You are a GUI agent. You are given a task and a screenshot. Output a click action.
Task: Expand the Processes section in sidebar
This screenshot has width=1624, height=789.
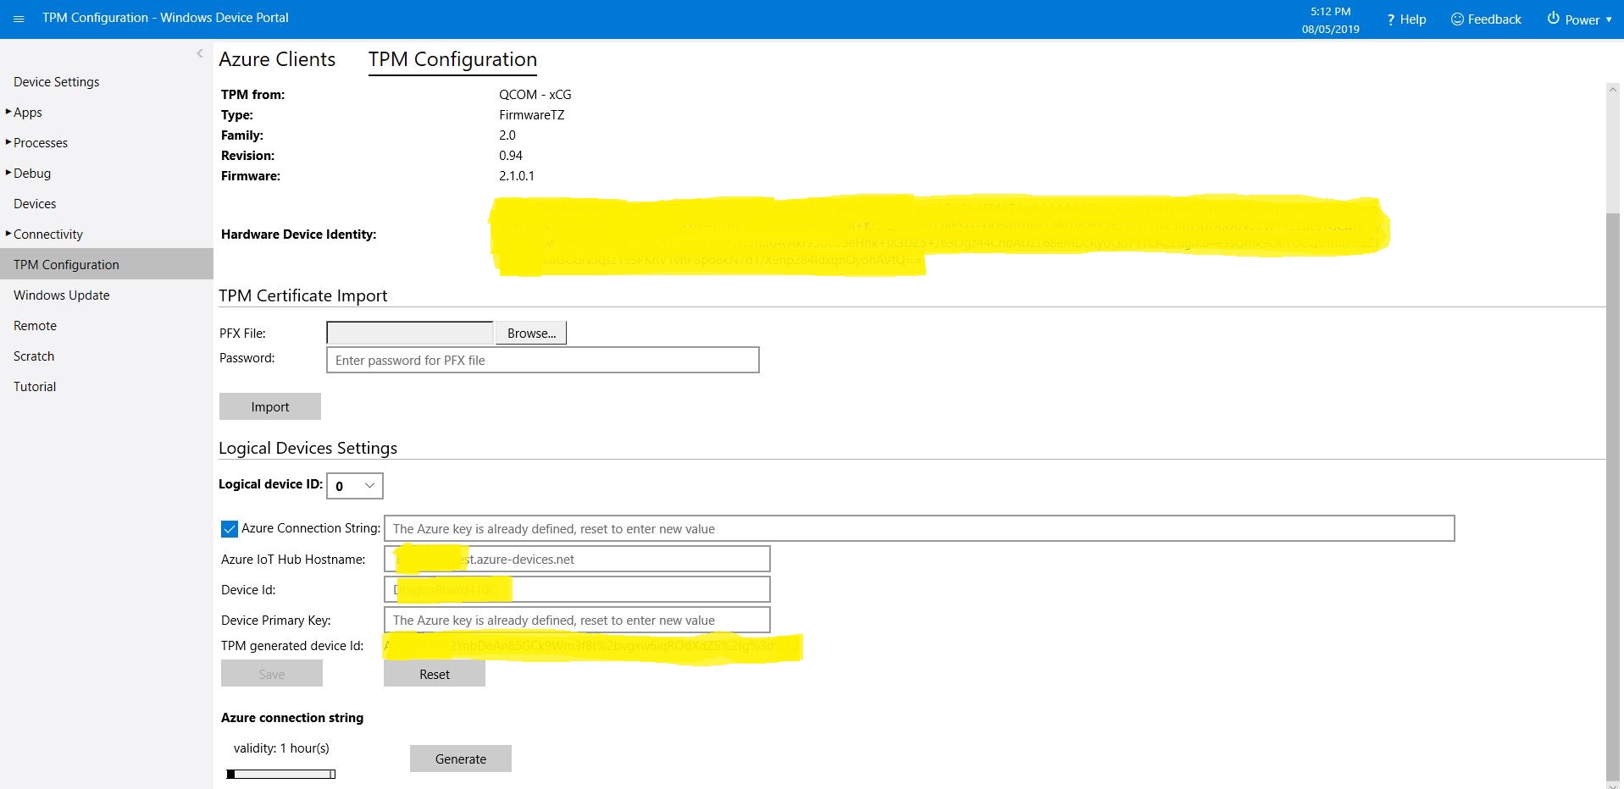coord(8,142)
